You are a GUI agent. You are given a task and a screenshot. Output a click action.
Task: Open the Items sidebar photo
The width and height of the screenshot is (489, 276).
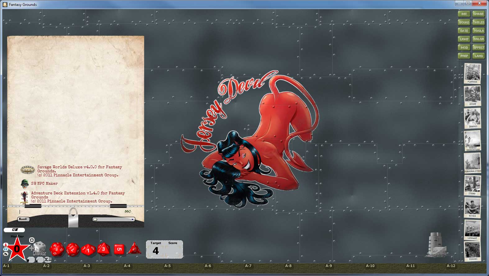coord(472,185)
